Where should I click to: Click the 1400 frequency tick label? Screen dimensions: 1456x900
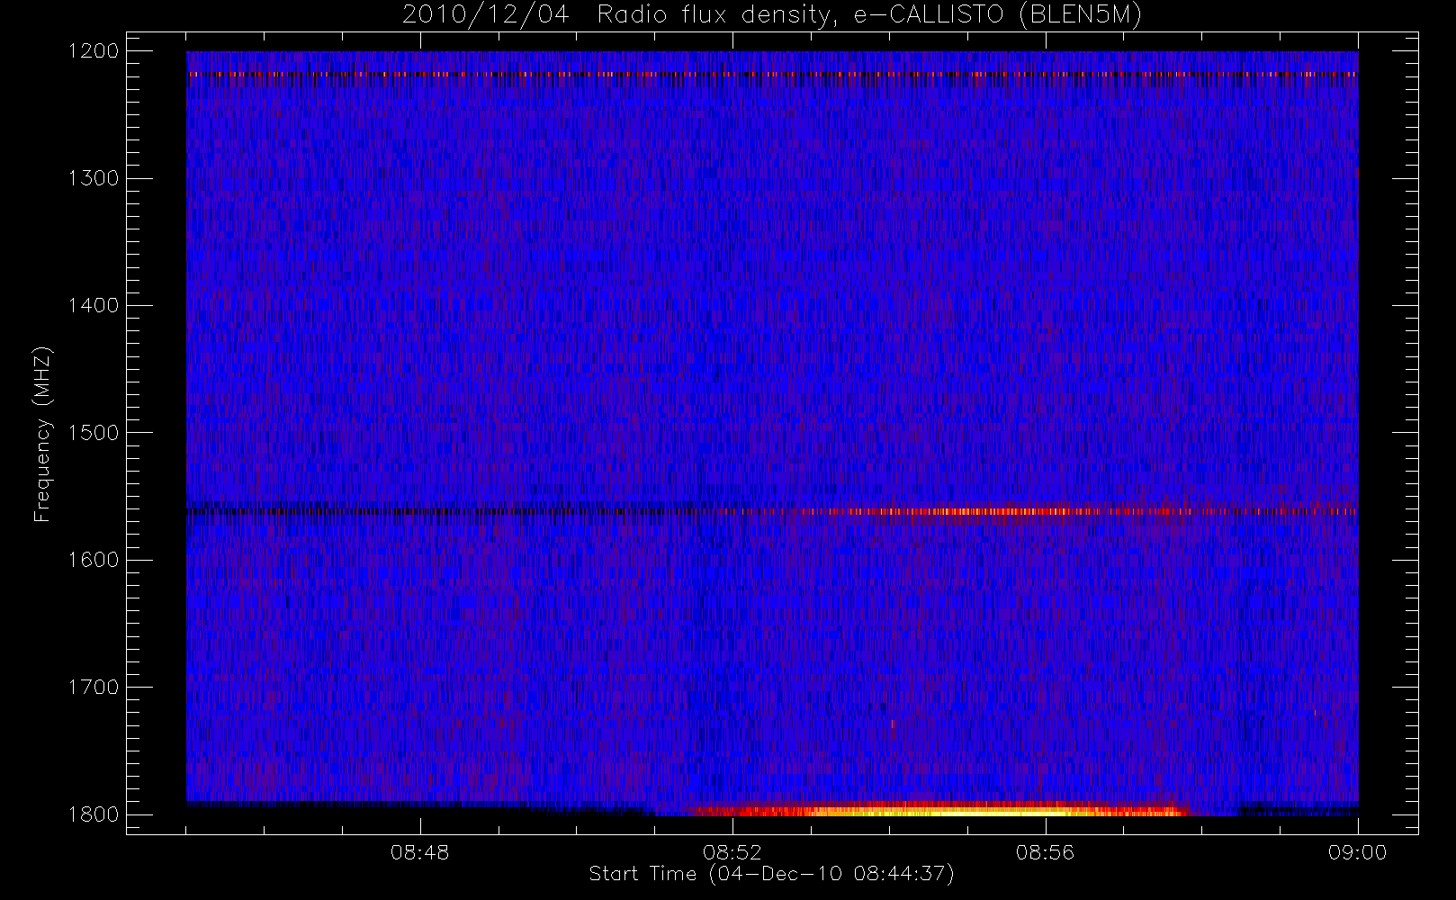pos(94,305)
